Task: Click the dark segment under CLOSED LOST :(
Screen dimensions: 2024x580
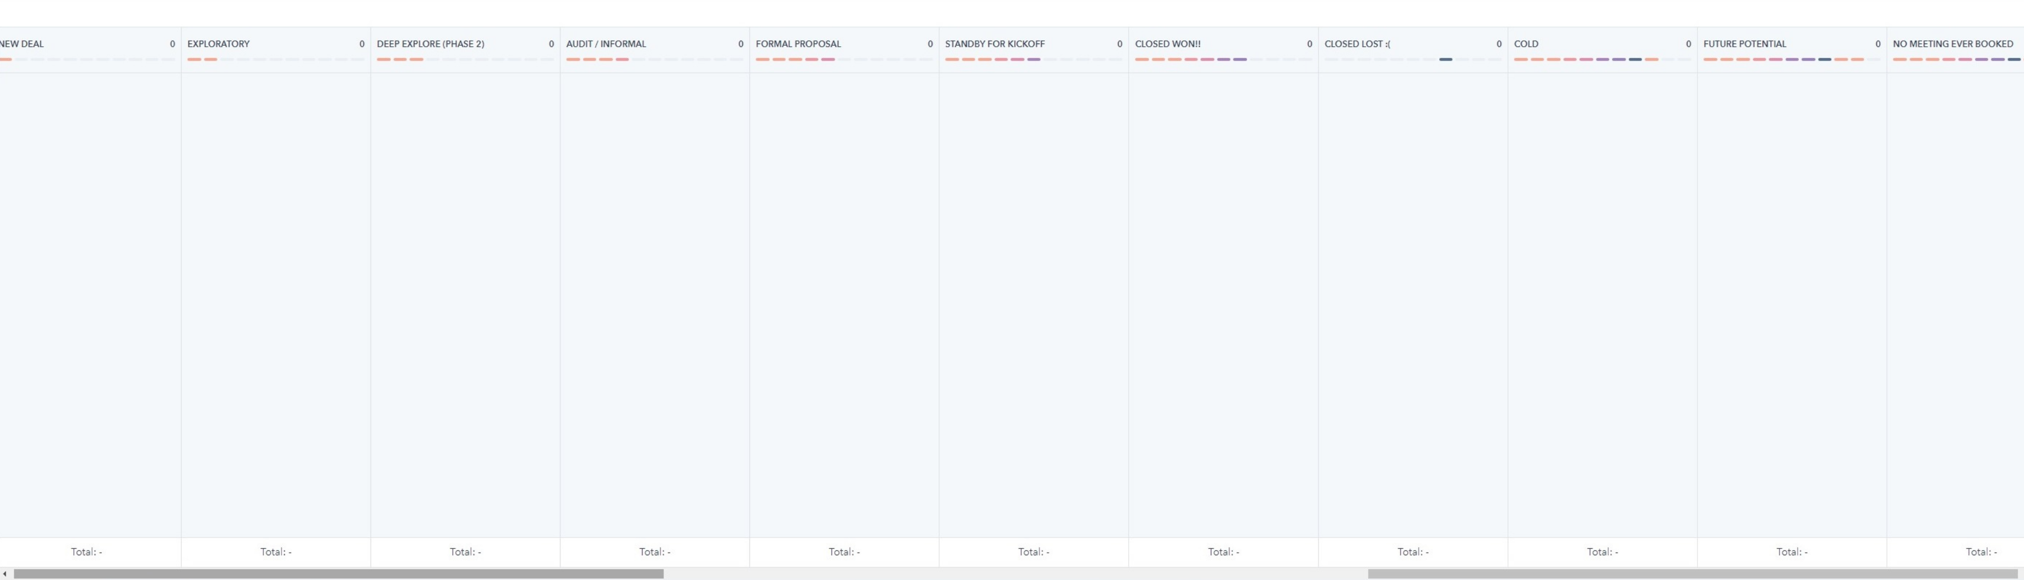Action: click(1446, 59)
